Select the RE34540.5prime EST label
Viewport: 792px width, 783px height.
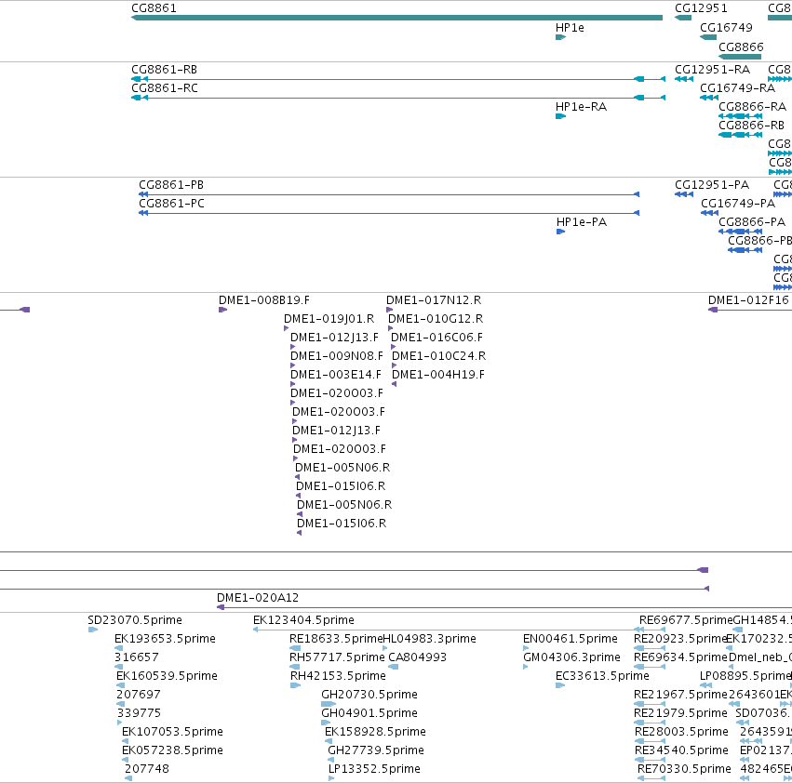point(681,750)
